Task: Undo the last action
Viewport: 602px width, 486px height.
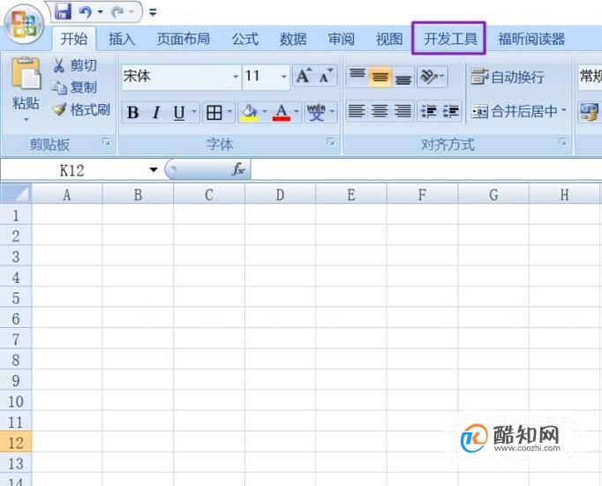Action: (x=85, y=11)
